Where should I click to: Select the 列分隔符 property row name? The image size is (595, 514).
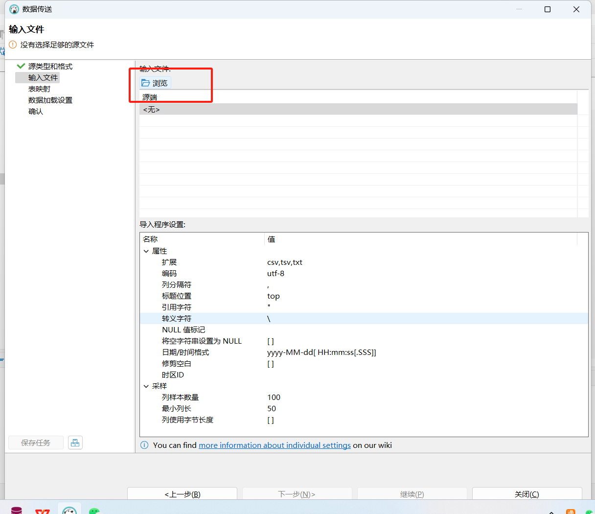pyautogui.click(x=177, y=285)
